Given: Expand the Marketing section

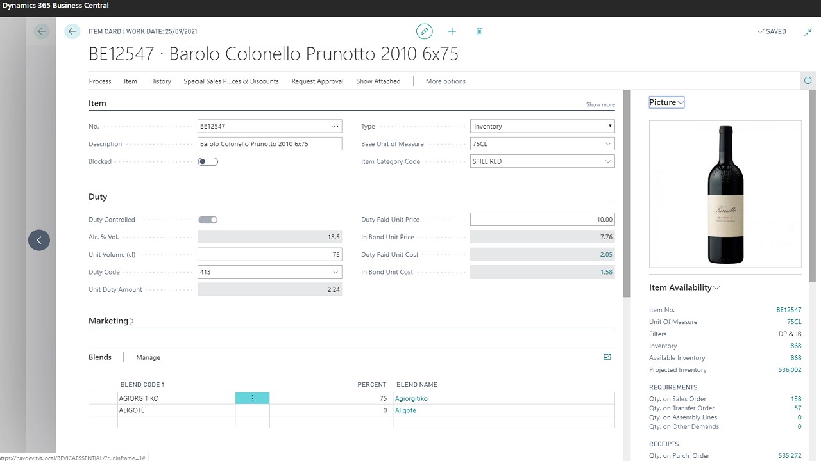Looking at the screenshot, I should 112,321.
